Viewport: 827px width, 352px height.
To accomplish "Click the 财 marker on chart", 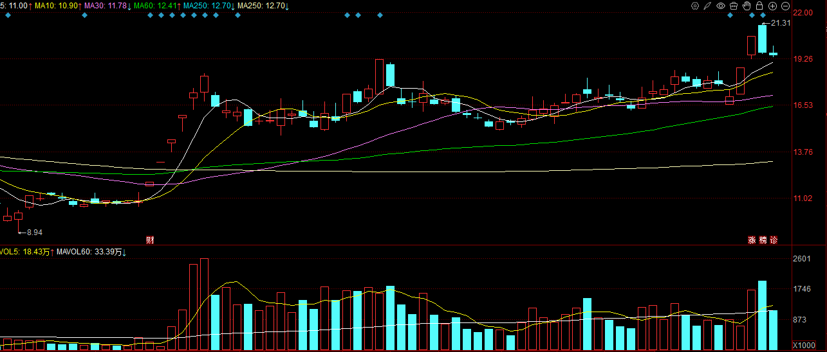I will [x=150, y=240].
